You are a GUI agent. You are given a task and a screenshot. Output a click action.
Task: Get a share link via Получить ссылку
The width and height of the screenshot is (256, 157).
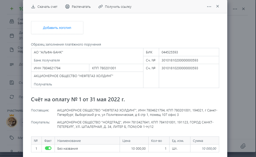[115, 7]
